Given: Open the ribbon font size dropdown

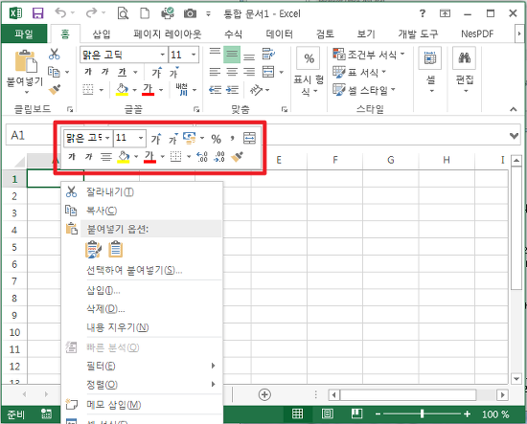Looking at the screenshot, I should click(x=194, y=55).
